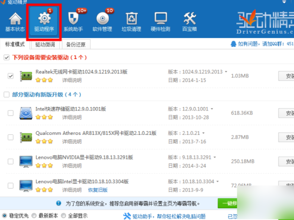Screen dimensions: 294x220
Task: Click the star rating of Realtek driver
Action: click(44, 80)
